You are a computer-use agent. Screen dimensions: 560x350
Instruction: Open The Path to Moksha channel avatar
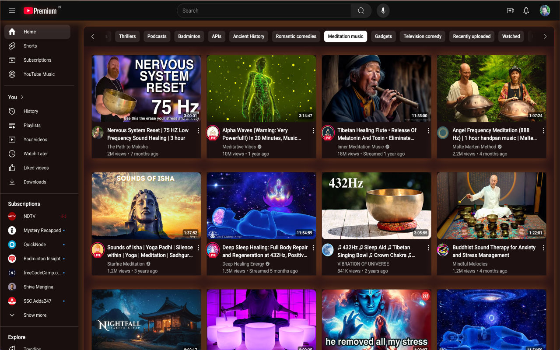click(x=98, y=133)
